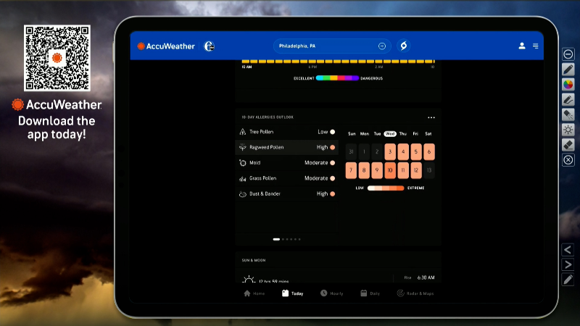Switch to the Daily tab
The image size is (580, 326).
370,293
